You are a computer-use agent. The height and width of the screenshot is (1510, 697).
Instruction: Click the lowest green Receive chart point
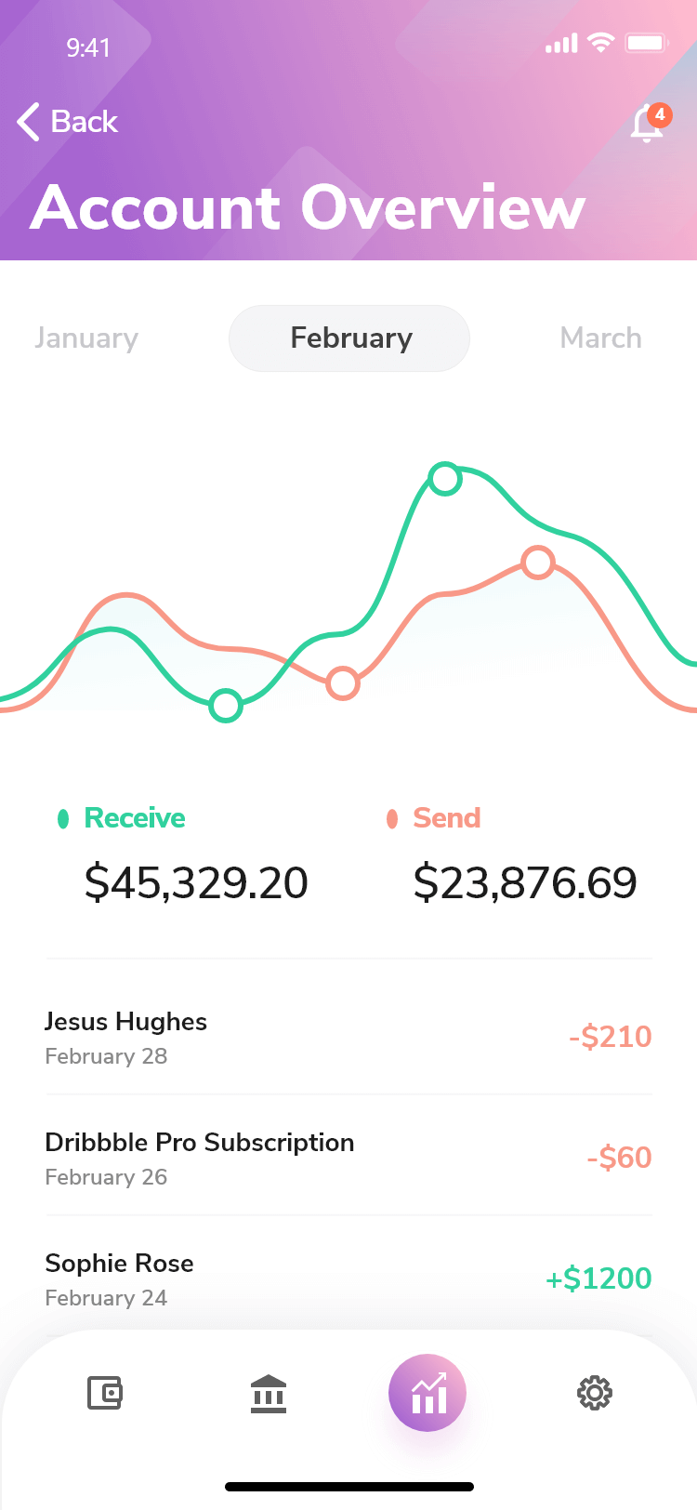[226, 706]
